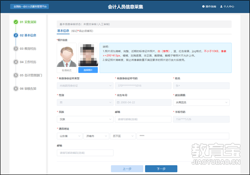Click the 下一步 button
Screen dimensions: 250x175
coord(161,169)
